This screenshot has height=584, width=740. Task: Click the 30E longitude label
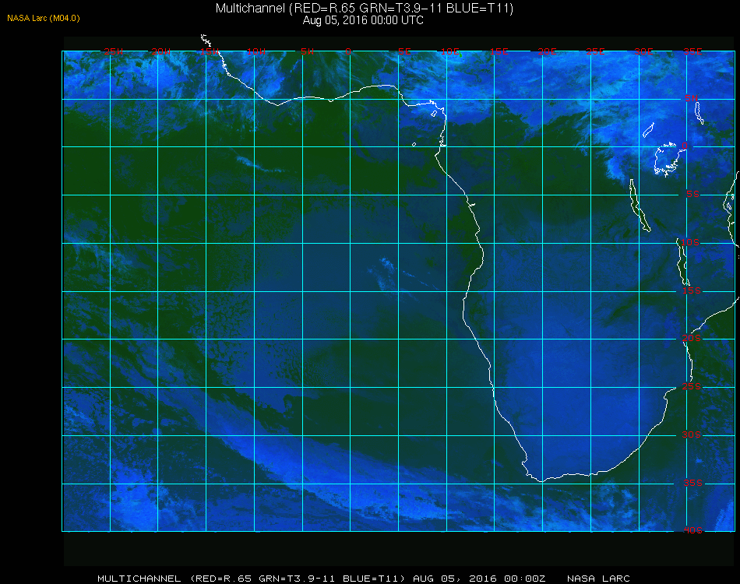pyautogui.click(x=643, y=51)
